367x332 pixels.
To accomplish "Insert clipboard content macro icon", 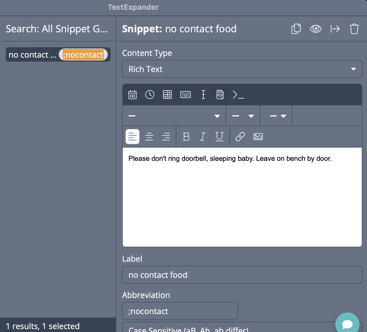I will [220, 95].
